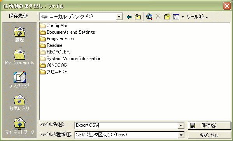This screenshot has height=141, width=233.
Task: Select the Readme folder
Action: [x=51, y=45]
